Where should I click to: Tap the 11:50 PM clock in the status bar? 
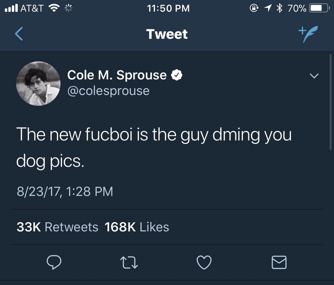click(168, 8)
